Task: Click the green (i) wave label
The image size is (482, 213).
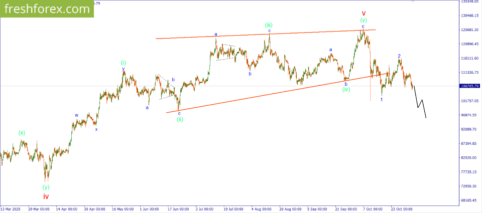Action: (x=123, y=63)
